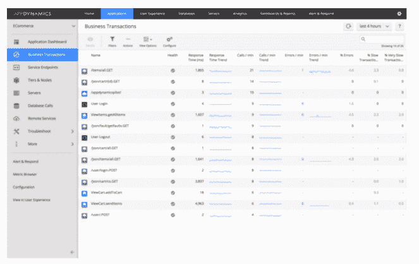Click errors trend sparkline for ViewItems.getAllItems
419x264 pixels.
point(320,116)
